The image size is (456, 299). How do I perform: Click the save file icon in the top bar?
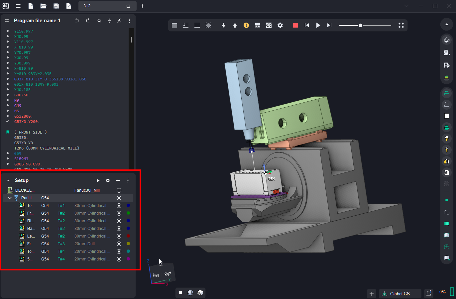[x=56, y=6]
